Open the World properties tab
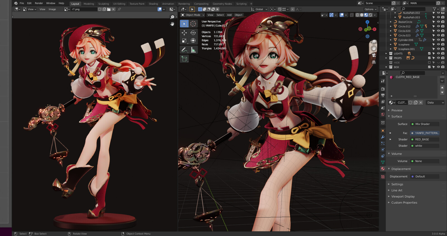 383,115
